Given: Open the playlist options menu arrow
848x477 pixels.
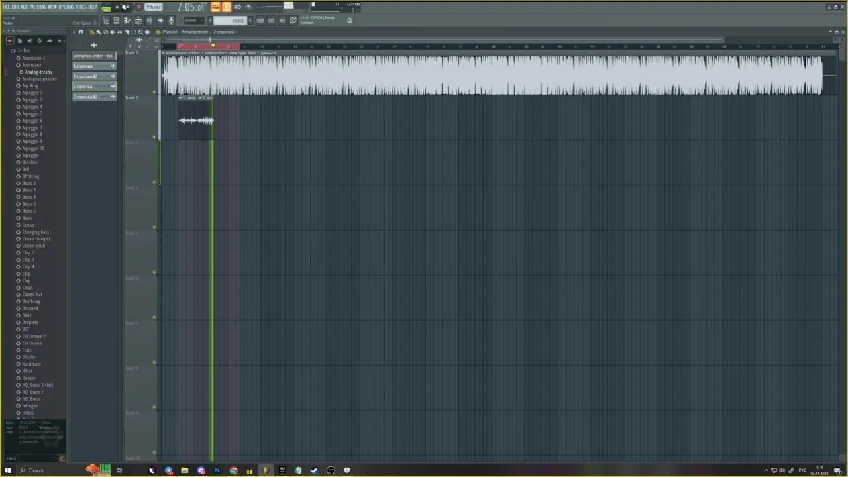Looking at the screenshot, I should (74, 32).
